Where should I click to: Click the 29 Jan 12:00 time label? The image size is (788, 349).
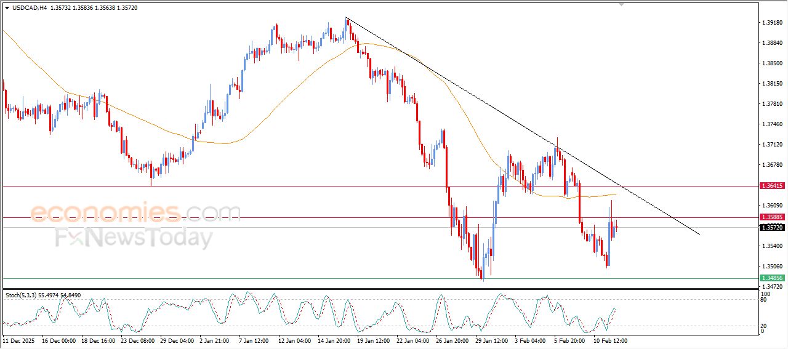(x=491, y=340)
